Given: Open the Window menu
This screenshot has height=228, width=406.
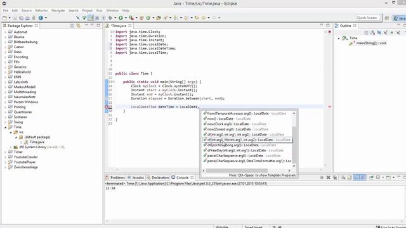Looking at the screenshot, I should 112,11.
